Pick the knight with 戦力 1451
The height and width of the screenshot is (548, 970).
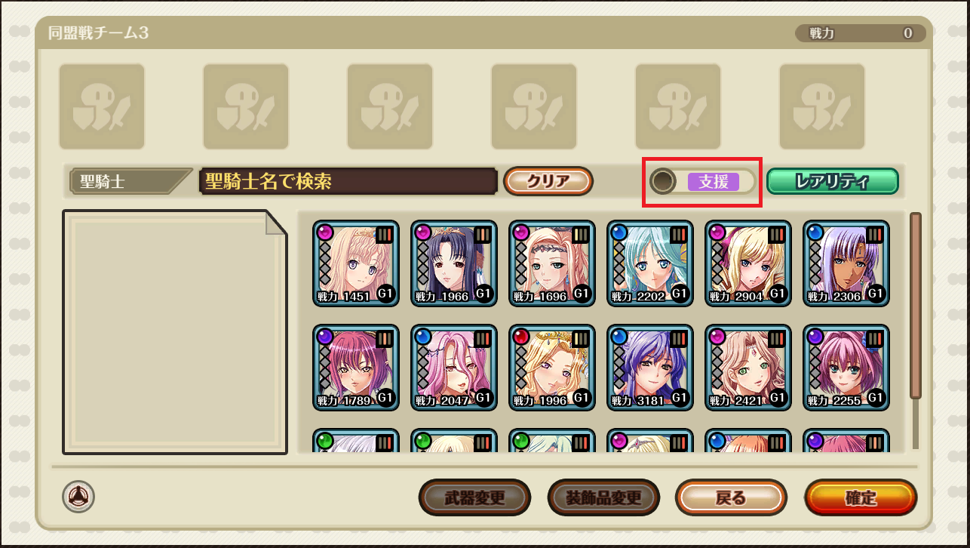click(356, 263)
